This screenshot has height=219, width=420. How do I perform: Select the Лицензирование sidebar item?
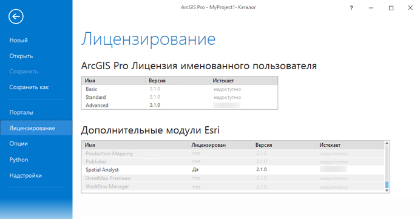(x=36, y=128)
